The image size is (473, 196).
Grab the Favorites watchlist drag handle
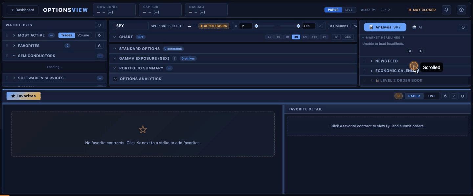pyautogui.click(x=7, y=46)
